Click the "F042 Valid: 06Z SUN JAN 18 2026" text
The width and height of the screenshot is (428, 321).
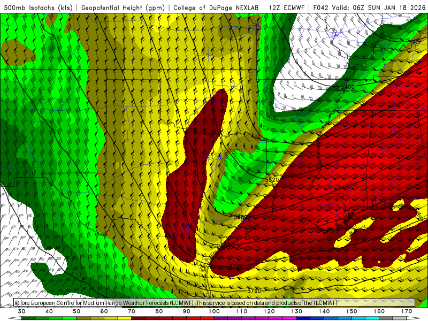pos(369,7)
